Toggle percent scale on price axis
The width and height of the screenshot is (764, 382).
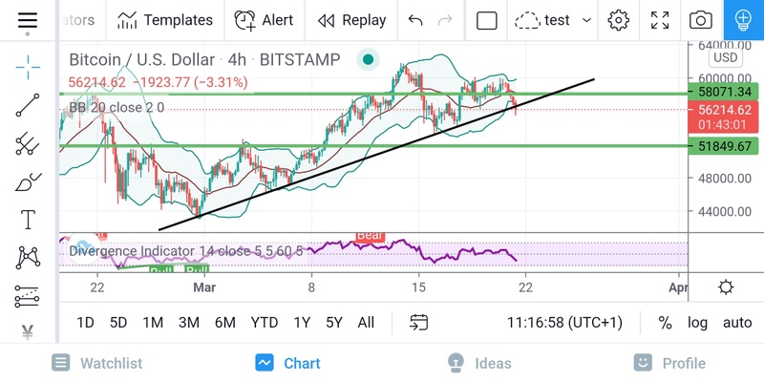665,323
